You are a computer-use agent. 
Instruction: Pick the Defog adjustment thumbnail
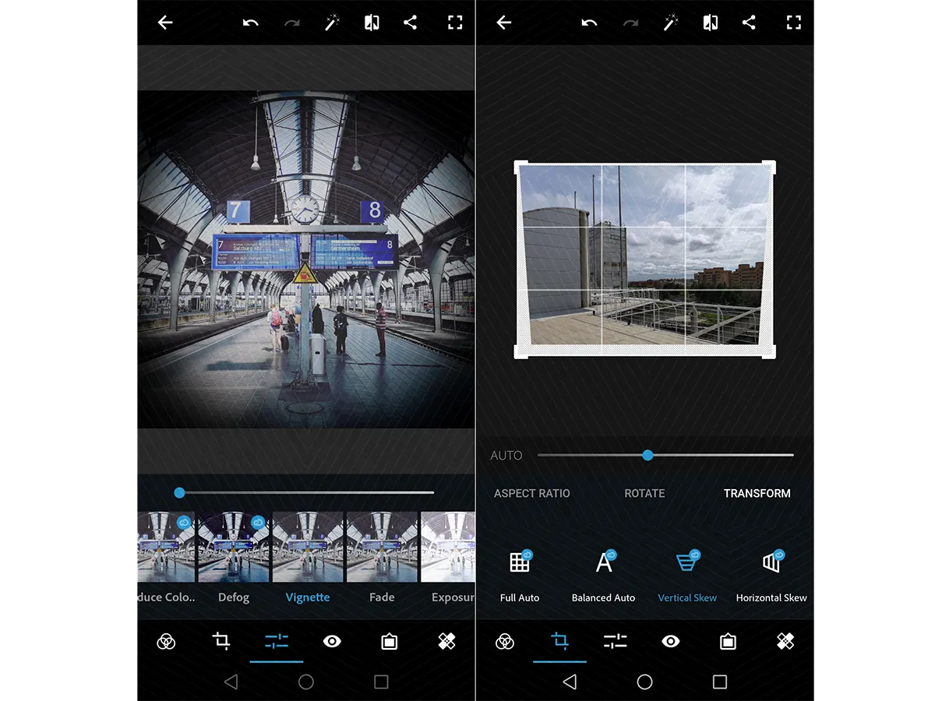point(234,547)
